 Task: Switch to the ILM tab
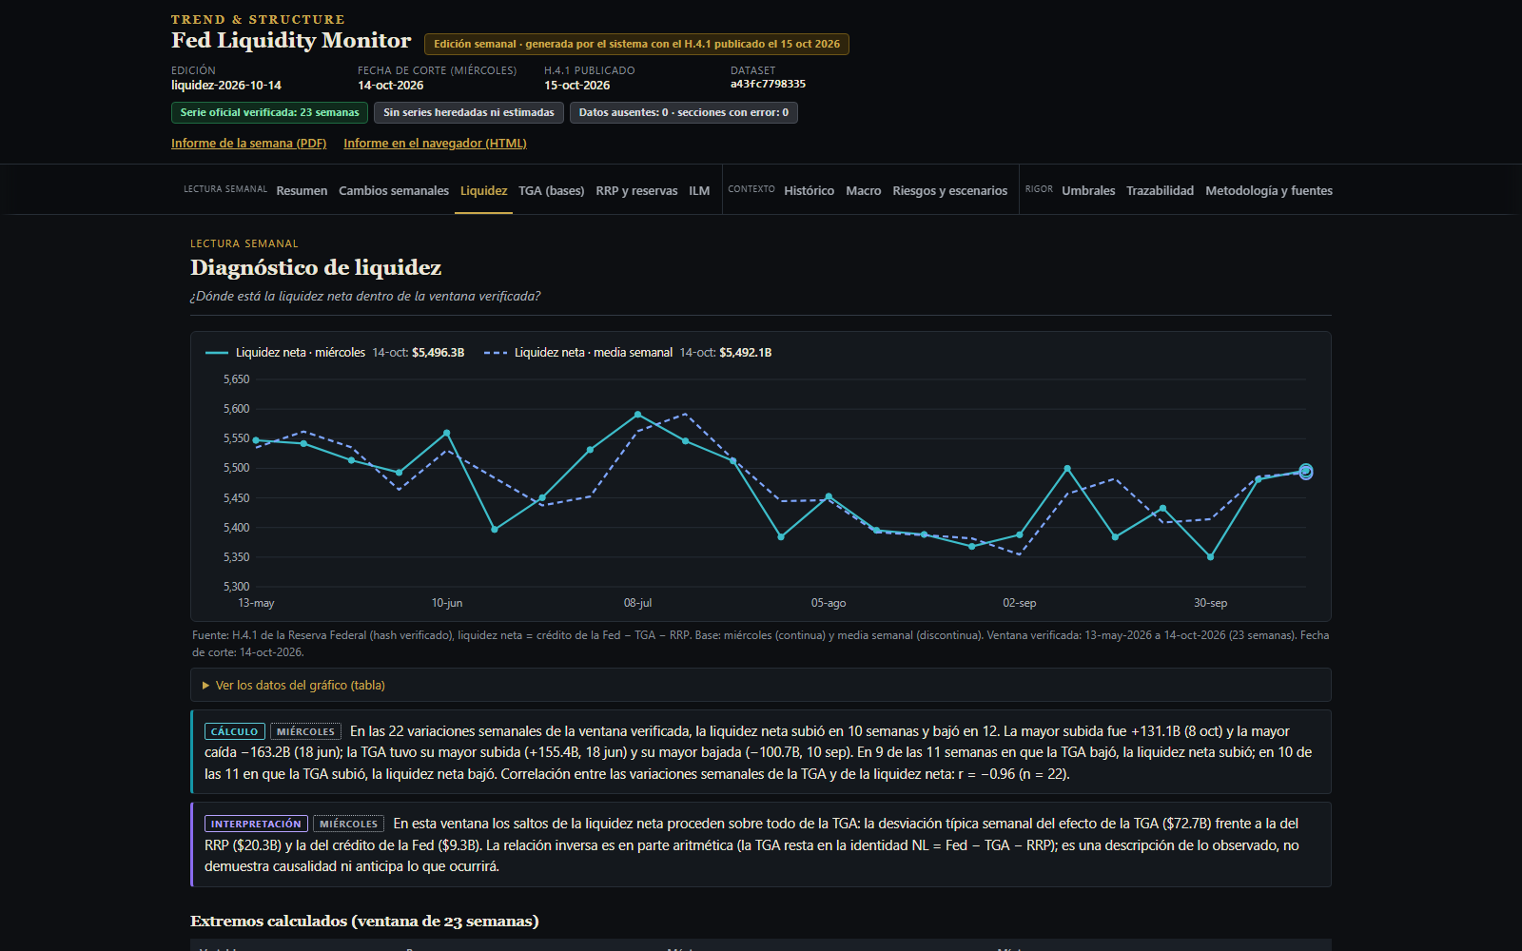pyautogui.click(x=699, y=191)
